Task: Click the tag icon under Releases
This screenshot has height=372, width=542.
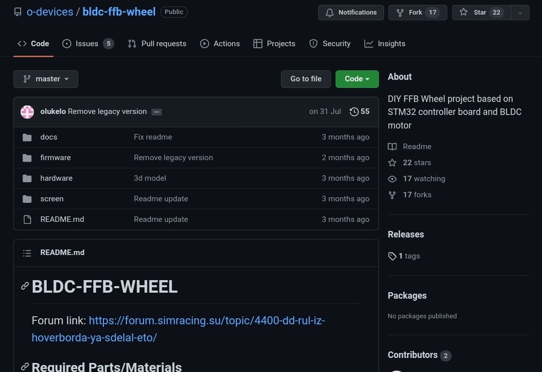Action: coord(392,256)
